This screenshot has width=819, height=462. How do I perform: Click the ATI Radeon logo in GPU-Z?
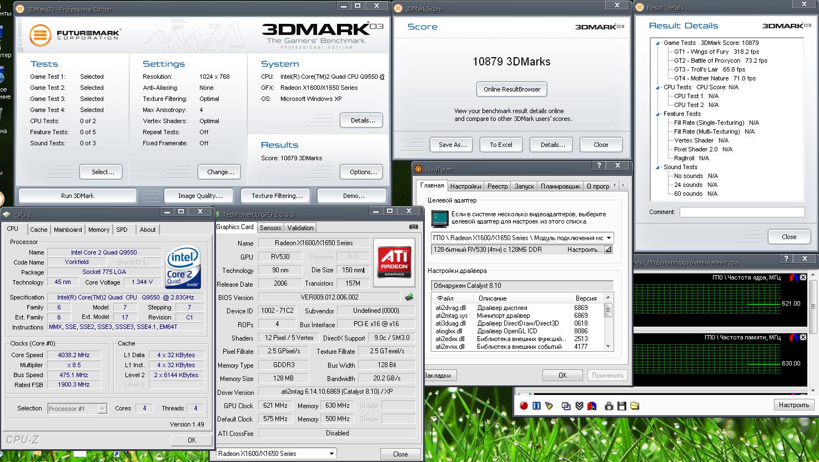(394, 262)
